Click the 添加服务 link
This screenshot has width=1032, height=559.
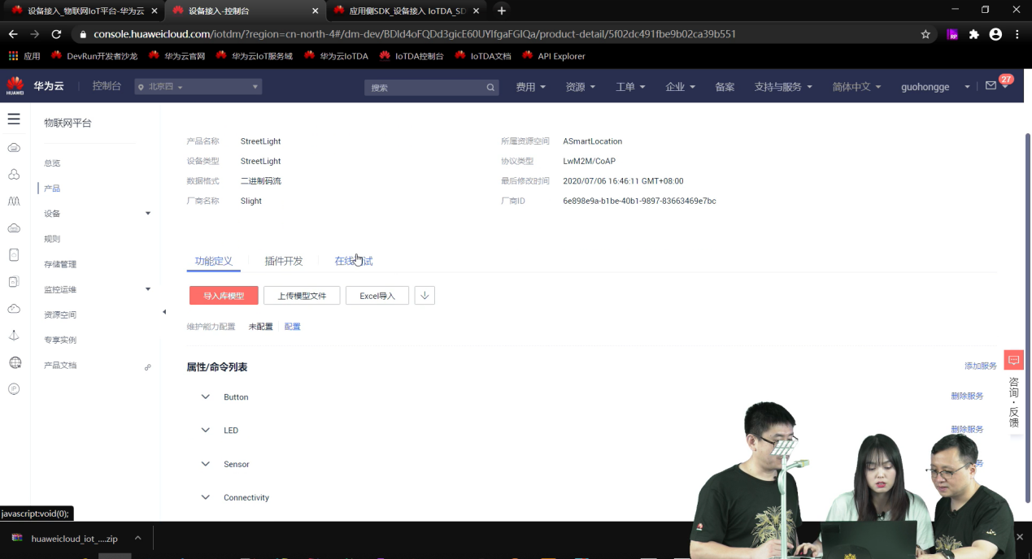click(981, 366)
